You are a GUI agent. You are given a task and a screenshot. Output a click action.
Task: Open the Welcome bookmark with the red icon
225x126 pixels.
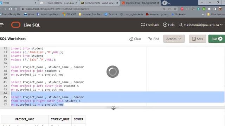(x=157, y=14)
